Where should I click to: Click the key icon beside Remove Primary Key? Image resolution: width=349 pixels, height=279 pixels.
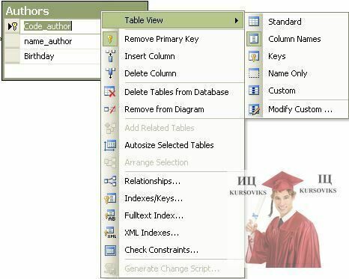[110, 39]
